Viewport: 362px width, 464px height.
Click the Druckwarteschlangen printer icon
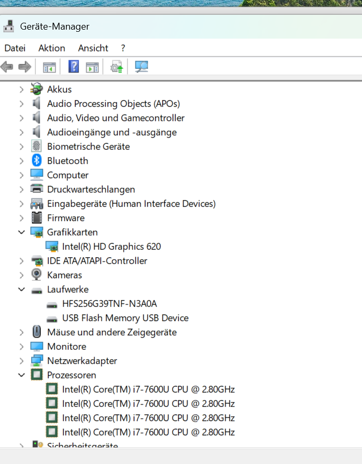coord(37,189)
